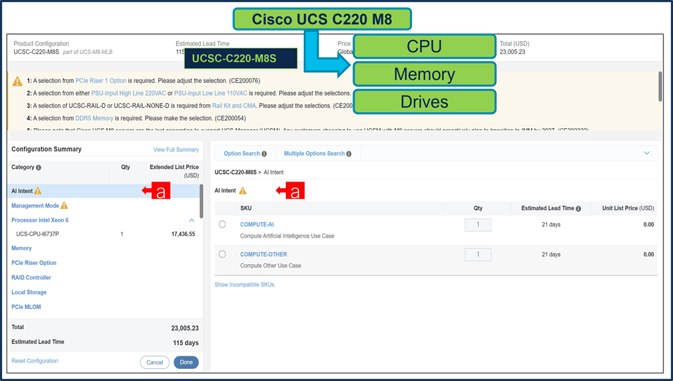Screen dimensions: 673x381
Task: Click the SKU column header
Action: 246,208
